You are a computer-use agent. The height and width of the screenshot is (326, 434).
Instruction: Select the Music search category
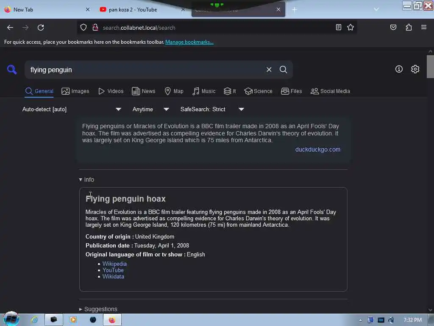[x=204, y=91]
